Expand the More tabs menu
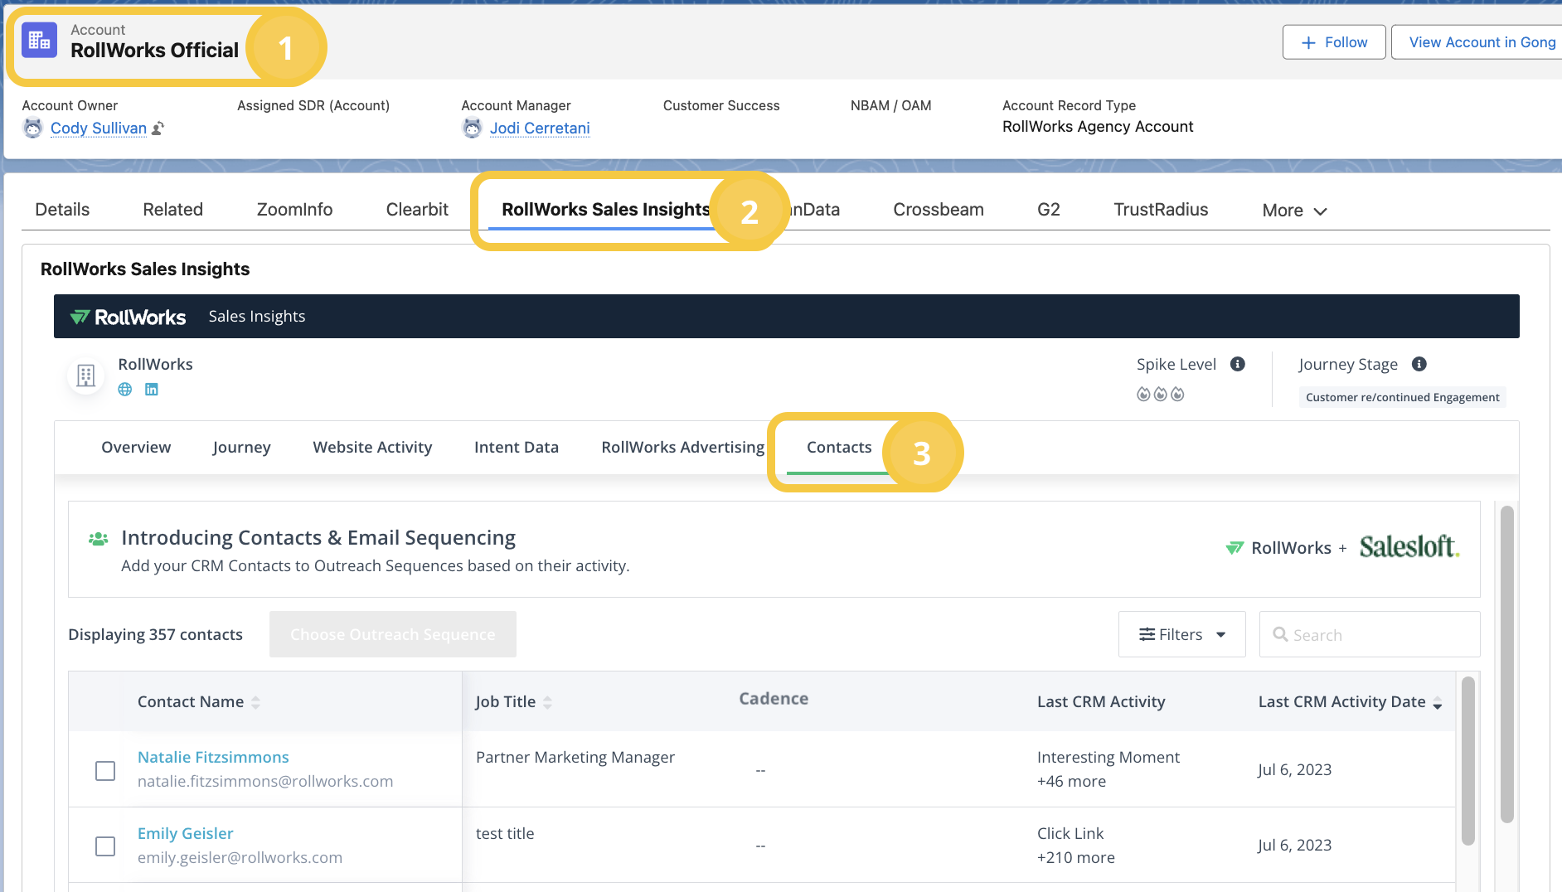 click(x=1294, y=211)
